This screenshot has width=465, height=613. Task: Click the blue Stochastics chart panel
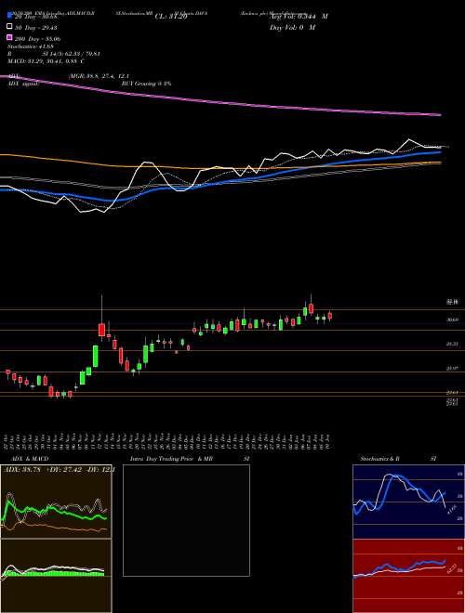(x=408, y=502)
